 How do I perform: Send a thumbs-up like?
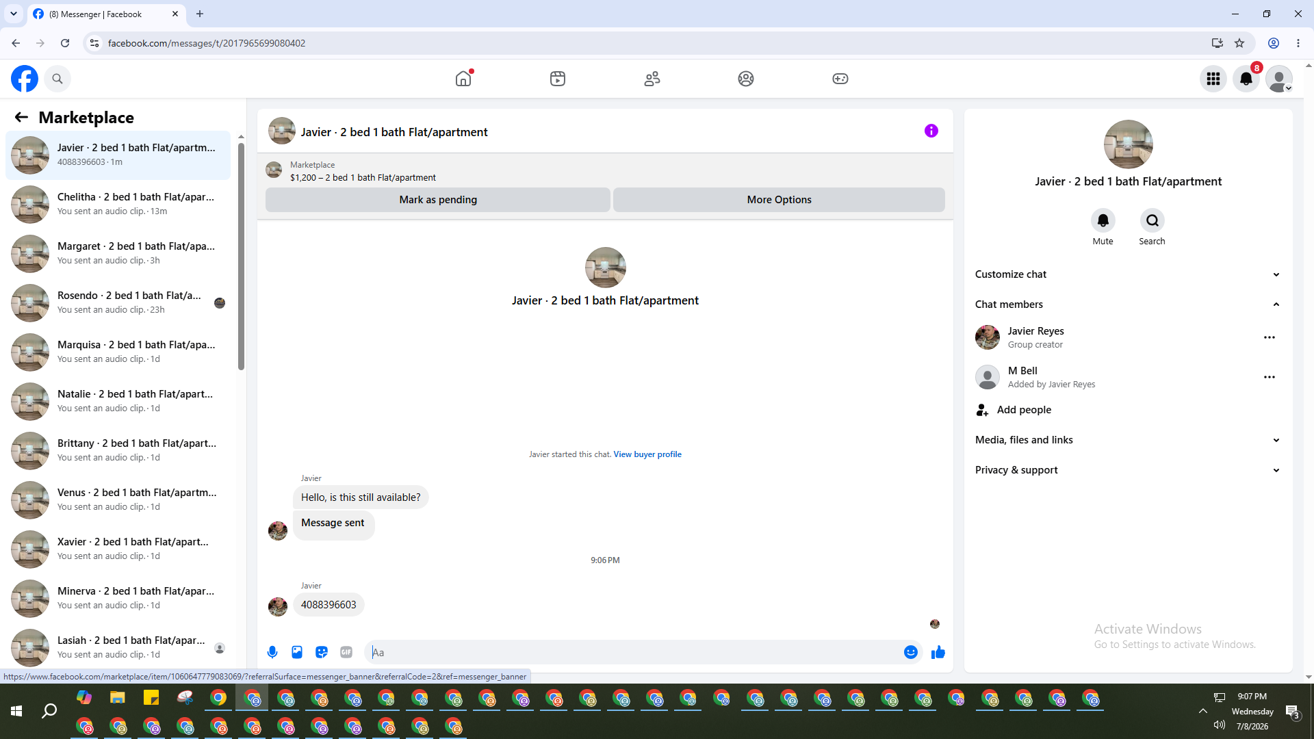pyautogui.click(x=938, y=652)
